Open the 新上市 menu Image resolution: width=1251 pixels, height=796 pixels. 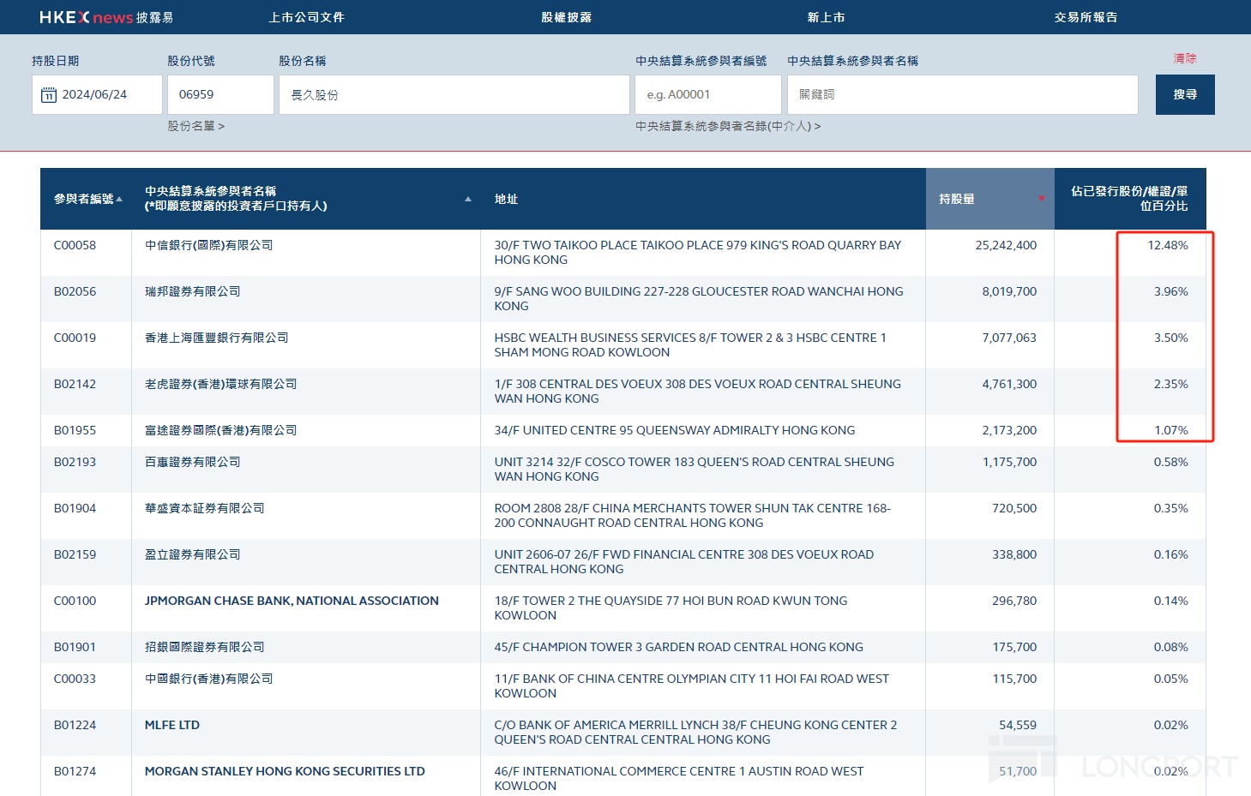pyautogui.click(x=826, y=17)
